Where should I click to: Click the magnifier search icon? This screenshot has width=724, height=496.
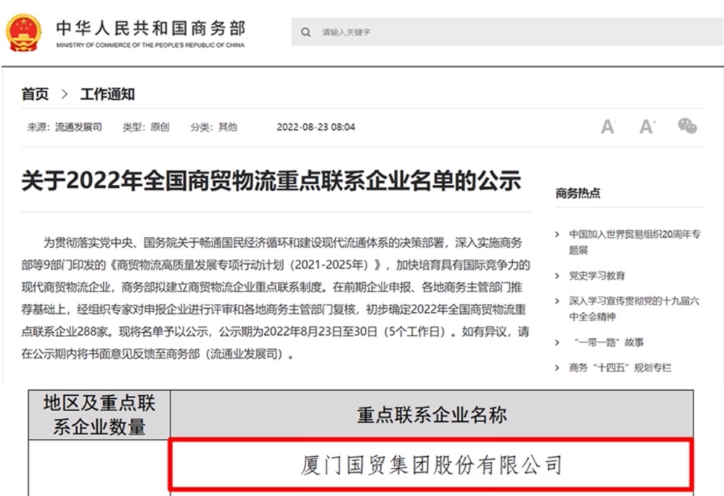click(x=306, y=33)
